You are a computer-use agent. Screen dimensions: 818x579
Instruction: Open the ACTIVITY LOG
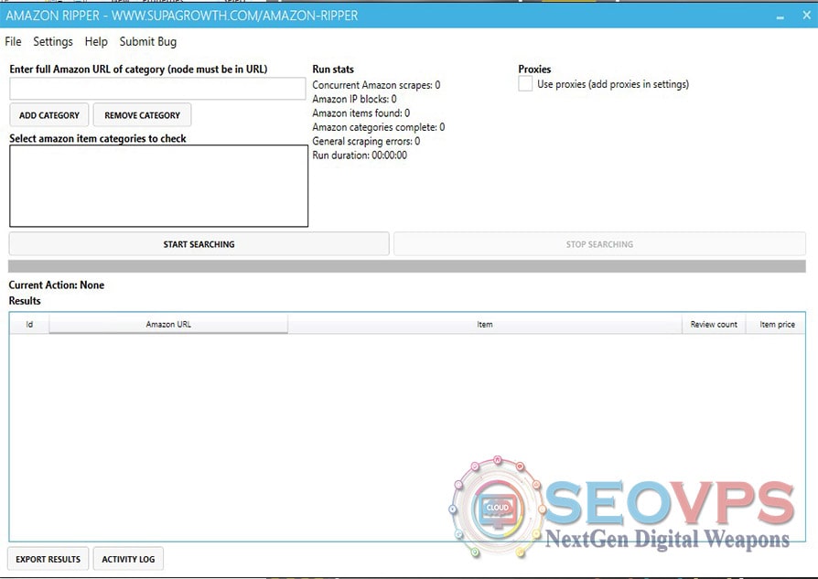tap(128, 559)
